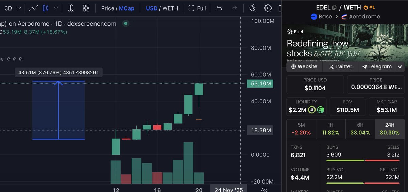Switch chart quote to USD
The image size is (408, 192).
coord(152,8)
